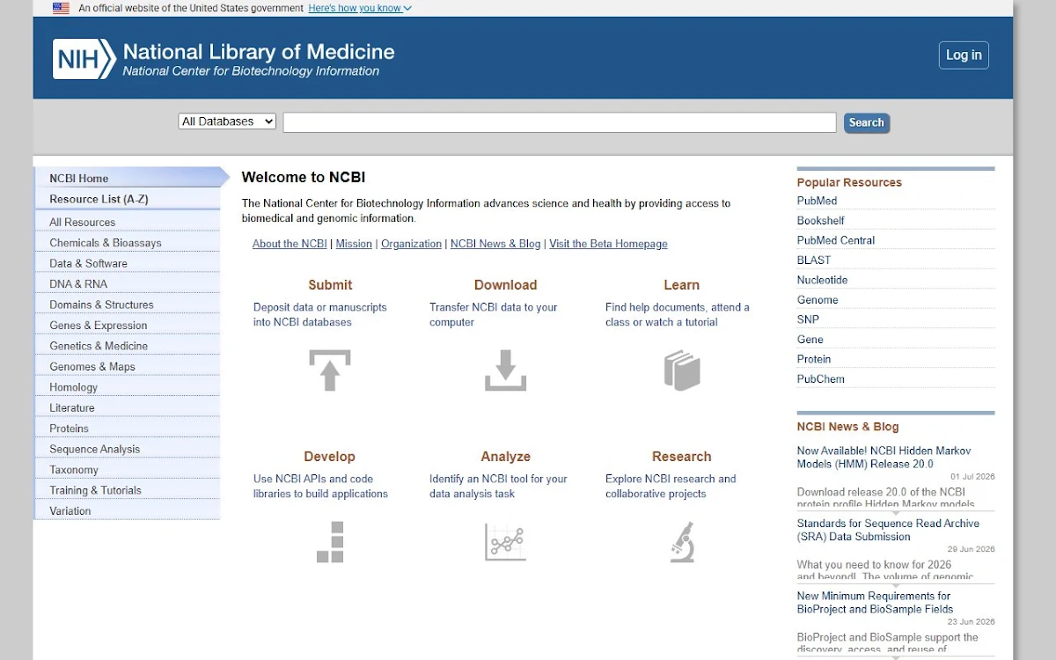The image size is (1056, 660).
Task: Expand "Here's how you know" disclosure
Action: point(360,8)
